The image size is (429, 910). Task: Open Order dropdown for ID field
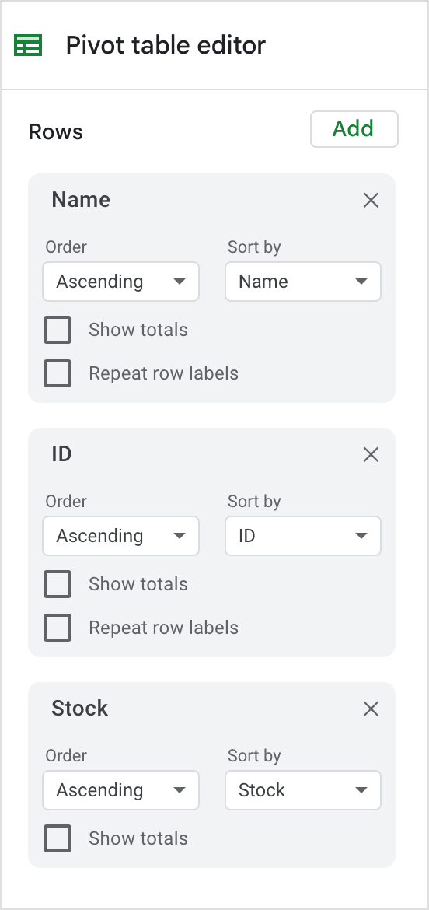120,536
